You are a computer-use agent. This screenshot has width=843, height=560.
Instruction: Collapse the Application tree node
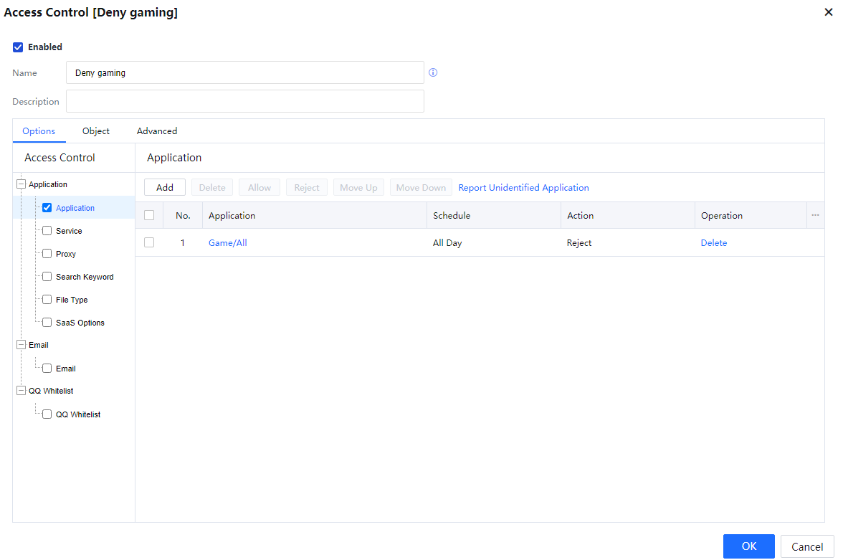pyautogui.click(x=21, y=184)
